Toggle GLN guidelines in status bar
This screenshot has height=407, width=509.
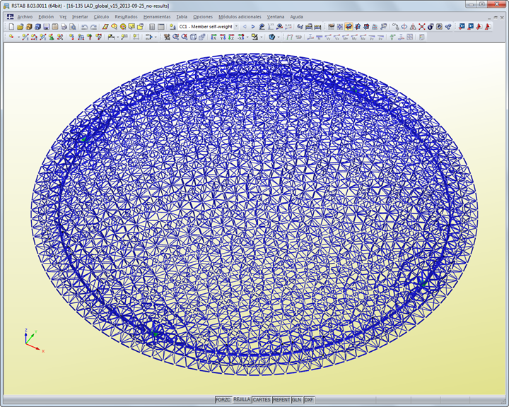(x=296, y=399)
